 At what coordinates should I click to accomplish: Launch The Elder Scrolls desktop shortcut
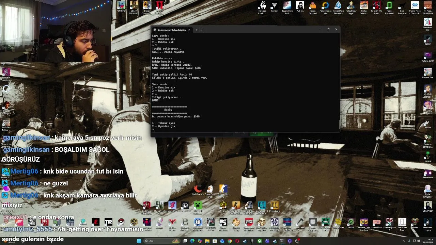[262, 7]
